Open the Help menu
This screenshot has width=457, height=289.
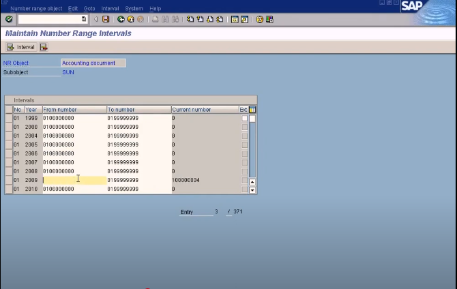[156, 8]
